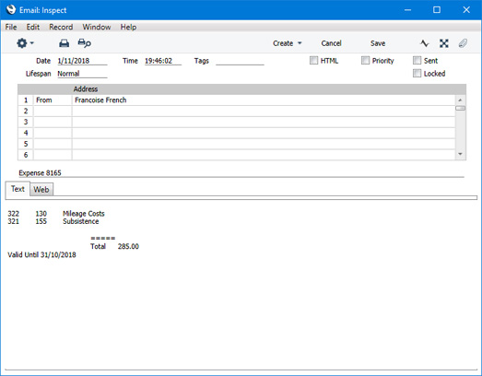Mark email as Sent checkbox
Viewport: 482px width, 376px height.
click(417, 60)
